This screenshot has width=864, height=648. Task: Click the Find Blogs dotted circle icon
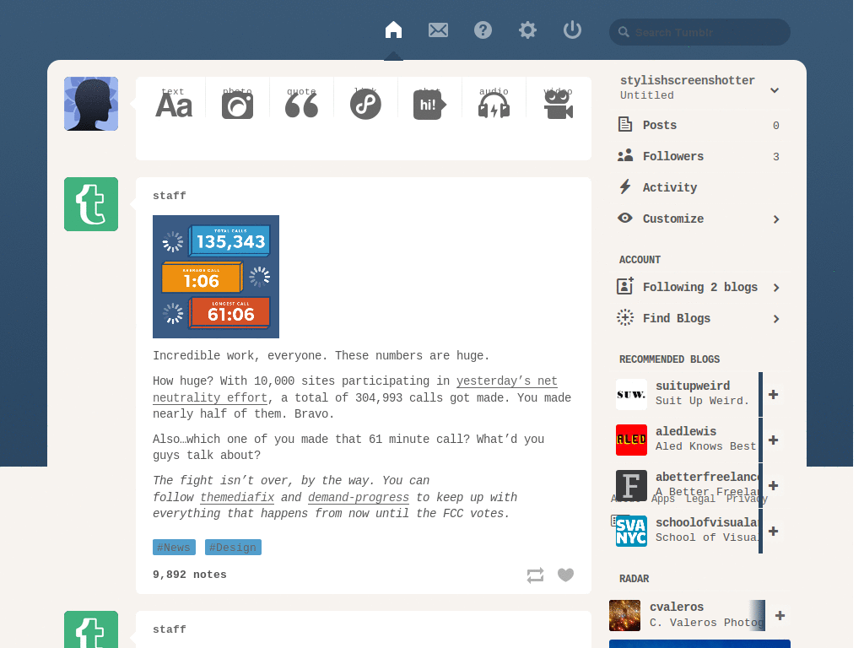[x=625, y=317]
